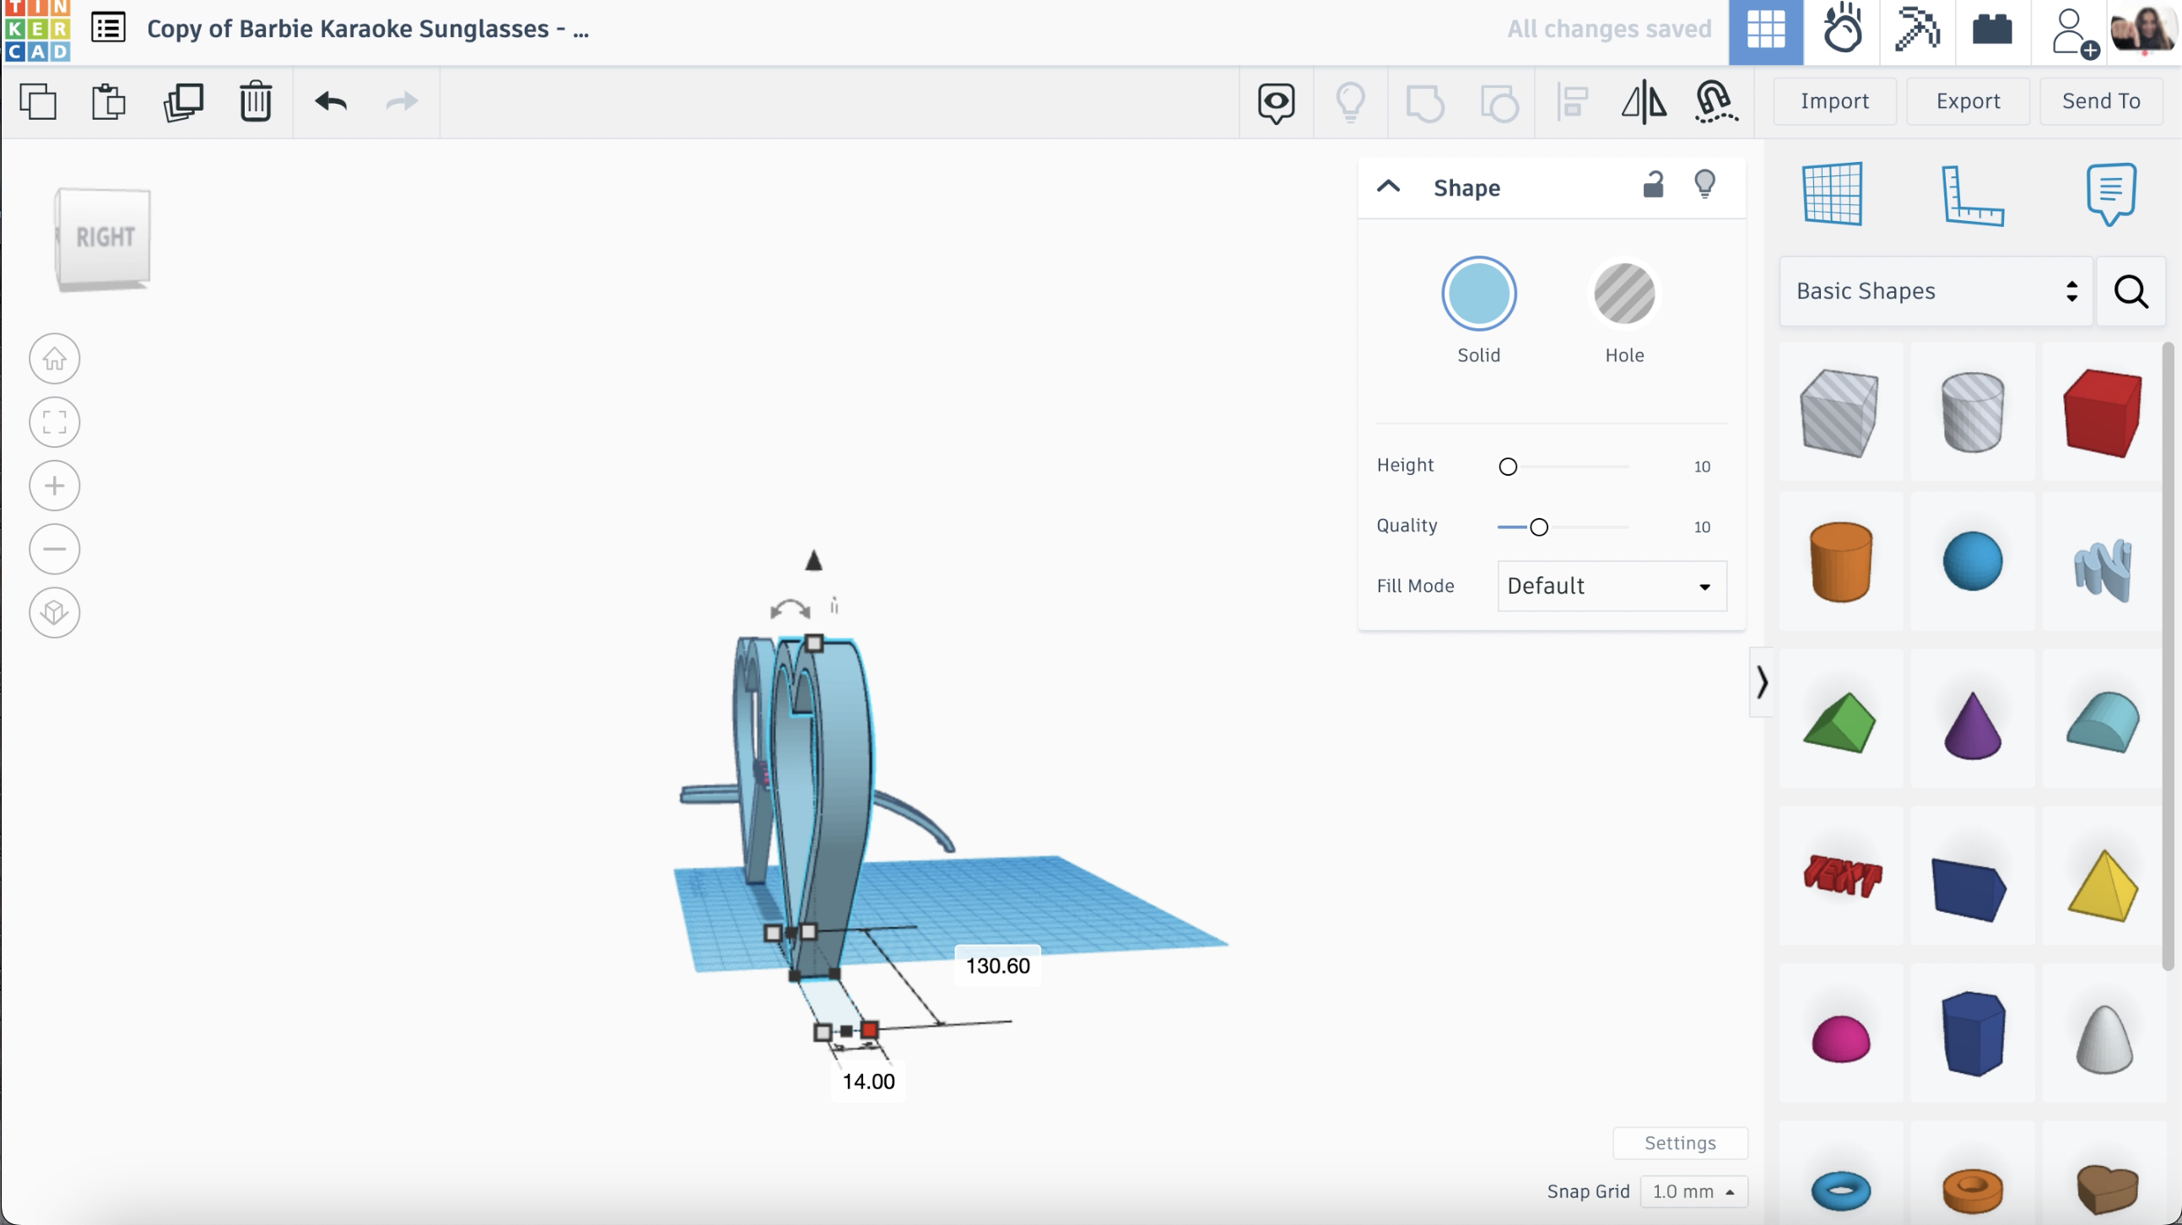
Task: Open the Blocks (Minecraft) export view
Action: (x=1916, y=31)
